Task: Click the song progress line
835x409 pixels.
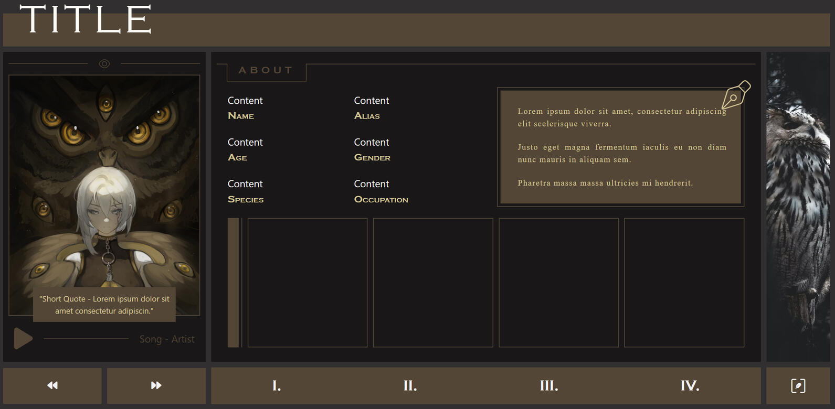Action: (86, 339)
